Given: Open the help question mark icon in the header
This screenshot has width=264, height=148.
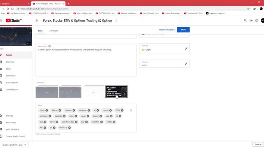Looking at the screenshot, I should (257, 21).
